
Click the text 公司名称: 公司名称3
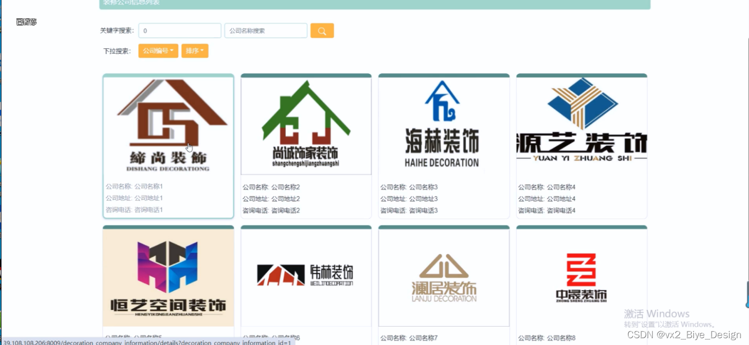point(409,187)
